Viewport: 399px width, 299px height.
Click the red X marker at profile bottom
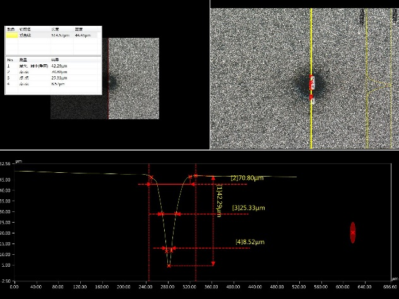(x=169, y=266)
